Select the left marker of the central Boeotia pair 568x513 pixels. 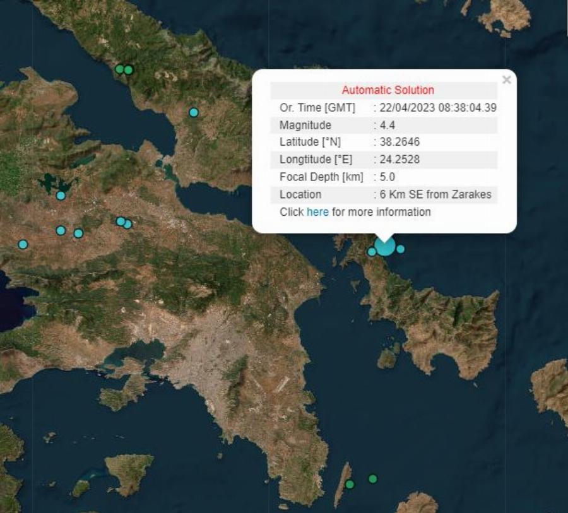pyautogui.click(x=121, y=221)
